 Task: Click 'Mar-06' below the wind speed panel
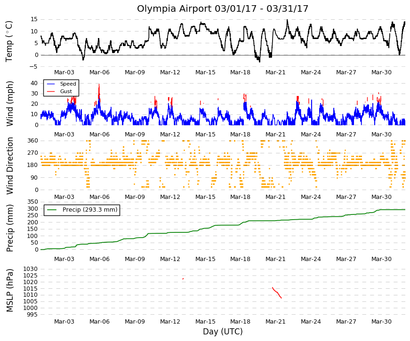click(x=99, y=135)
